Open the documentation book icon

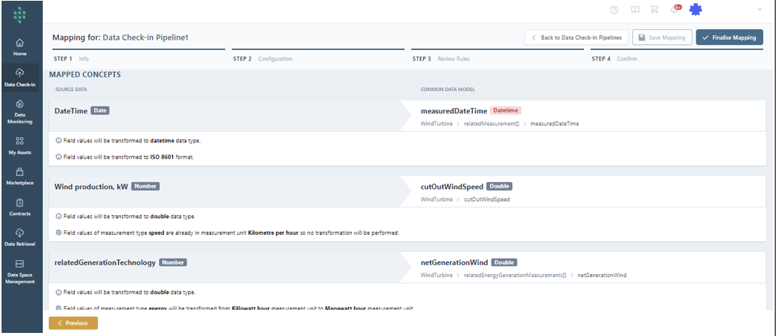click(x=634, y=10)
